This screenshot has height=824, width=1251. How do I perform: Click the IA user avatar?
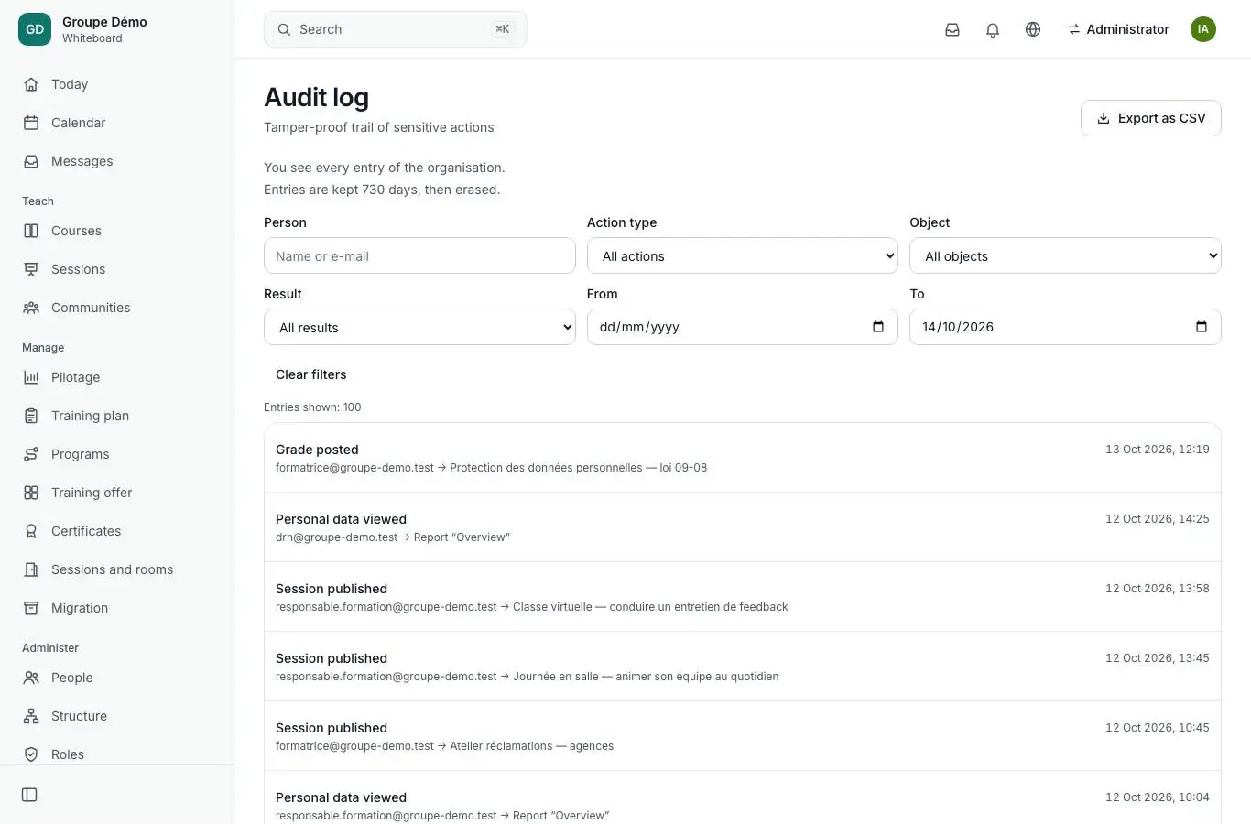1203,29
